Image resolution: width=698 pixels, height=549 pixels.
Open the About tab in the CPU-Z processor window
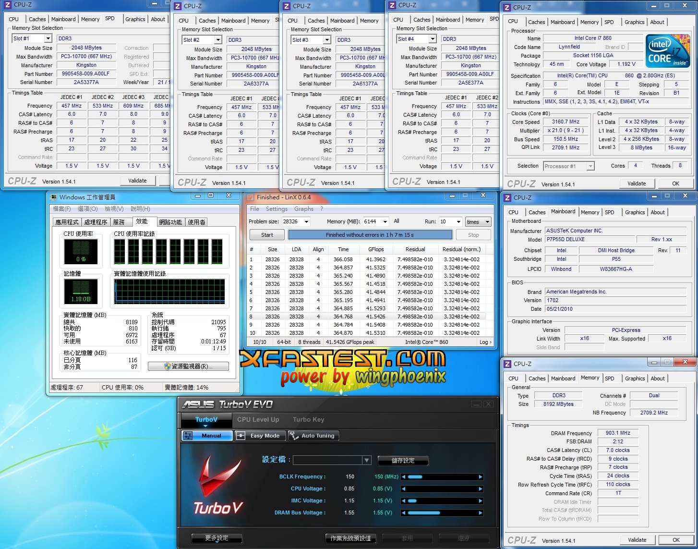click(657, 22)
